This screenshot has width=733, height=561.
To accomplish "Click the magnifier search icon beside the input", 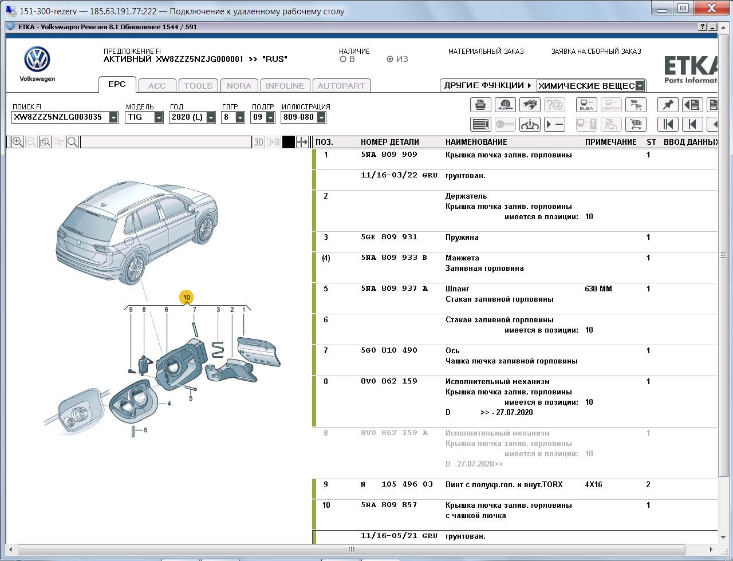I will 73,142.
